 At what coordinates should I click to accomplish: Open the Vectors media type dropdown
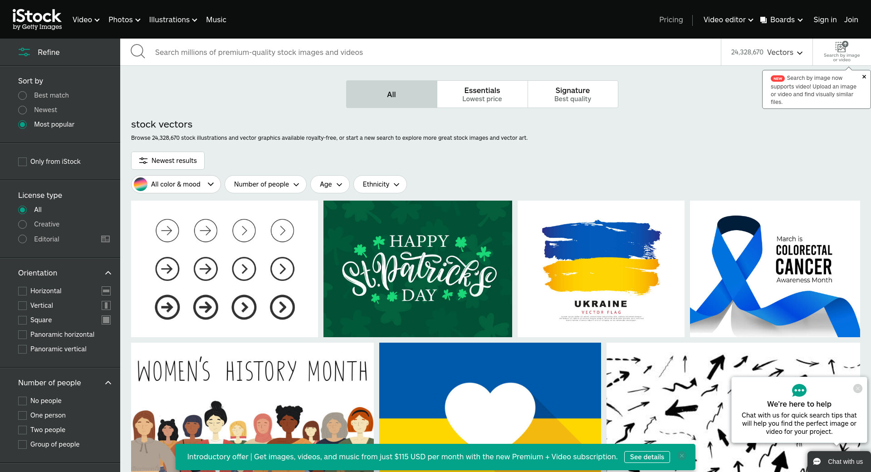767,52
